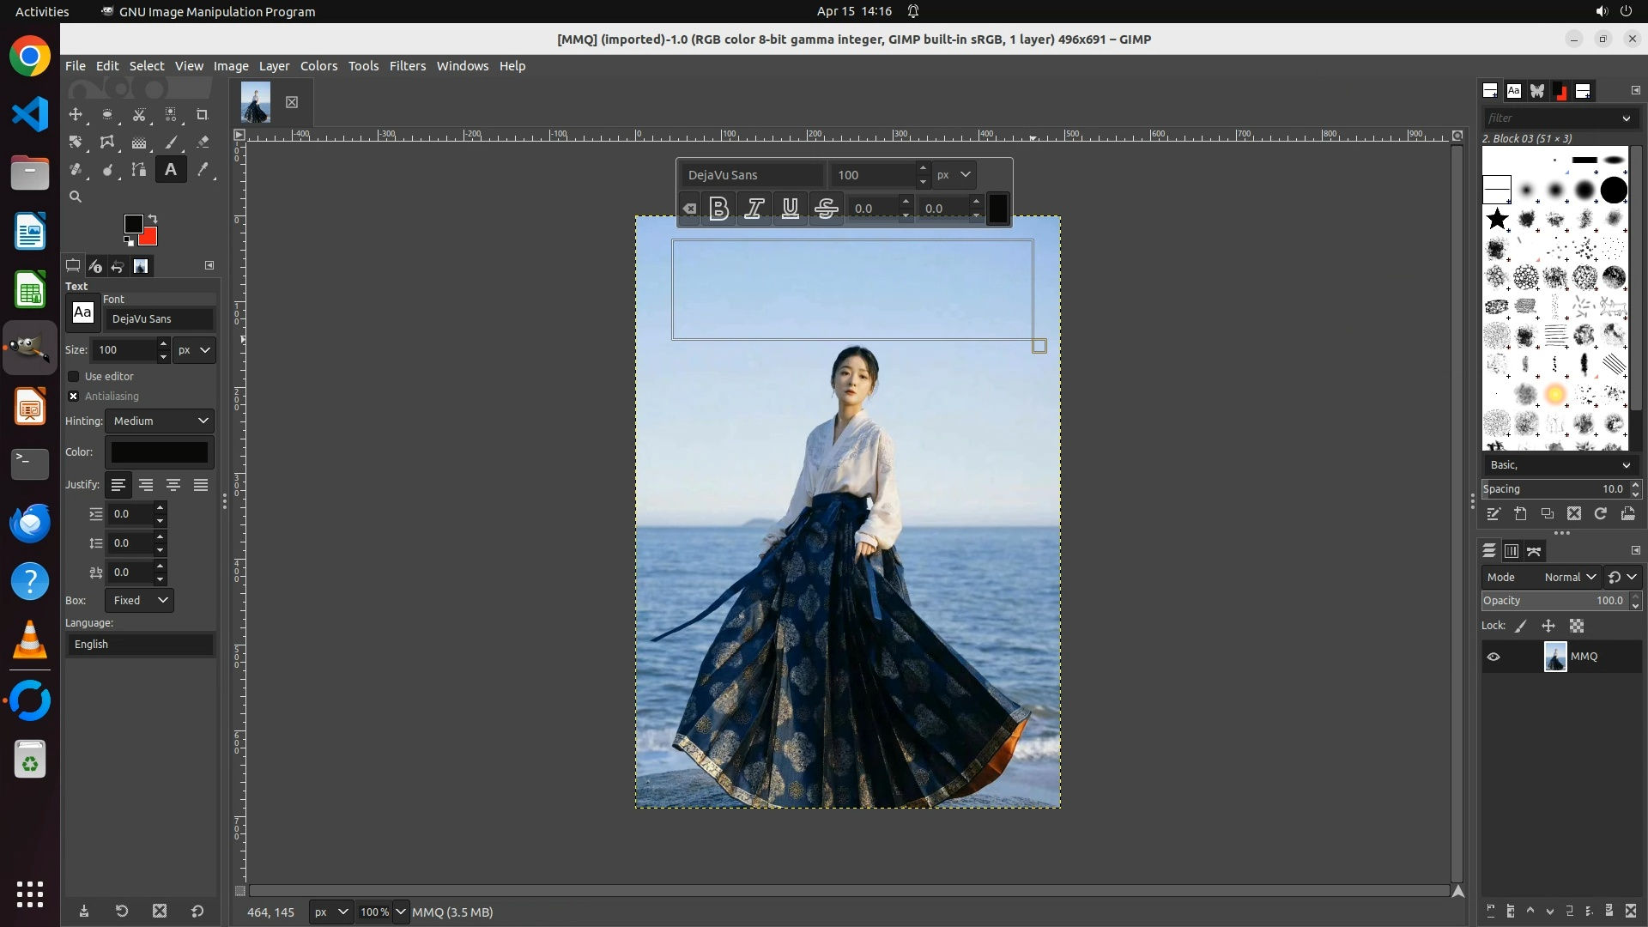Click the Italic button in text toolbar
The width and height of the screenshot is (1648, 927).
pyautogui.click(x=754, y=209)
